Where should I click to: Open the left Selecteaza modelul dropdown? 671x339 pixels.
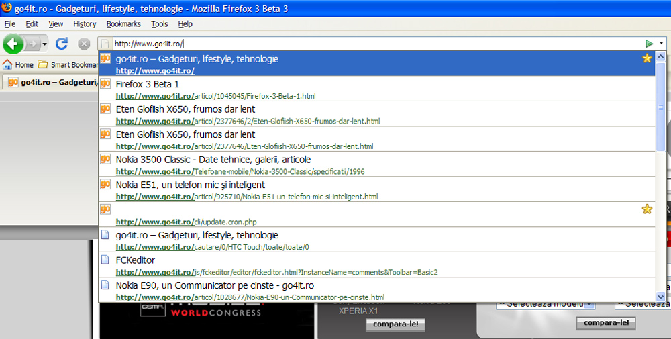[546, 304]
